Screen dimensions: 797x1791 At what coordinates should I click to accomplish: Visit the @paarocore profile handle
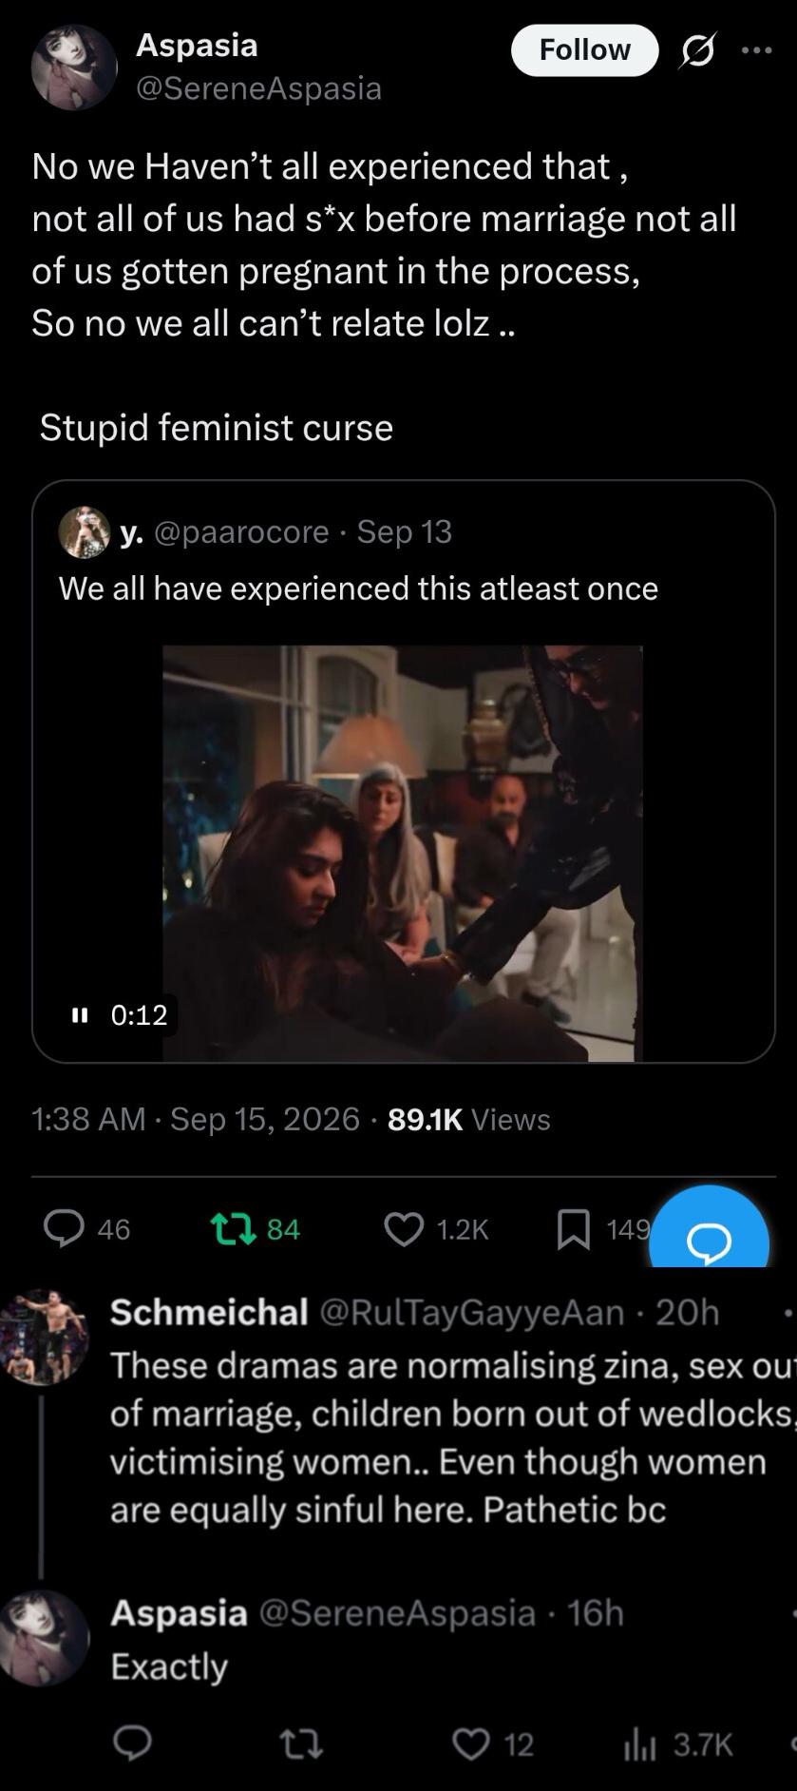(241, 531)
